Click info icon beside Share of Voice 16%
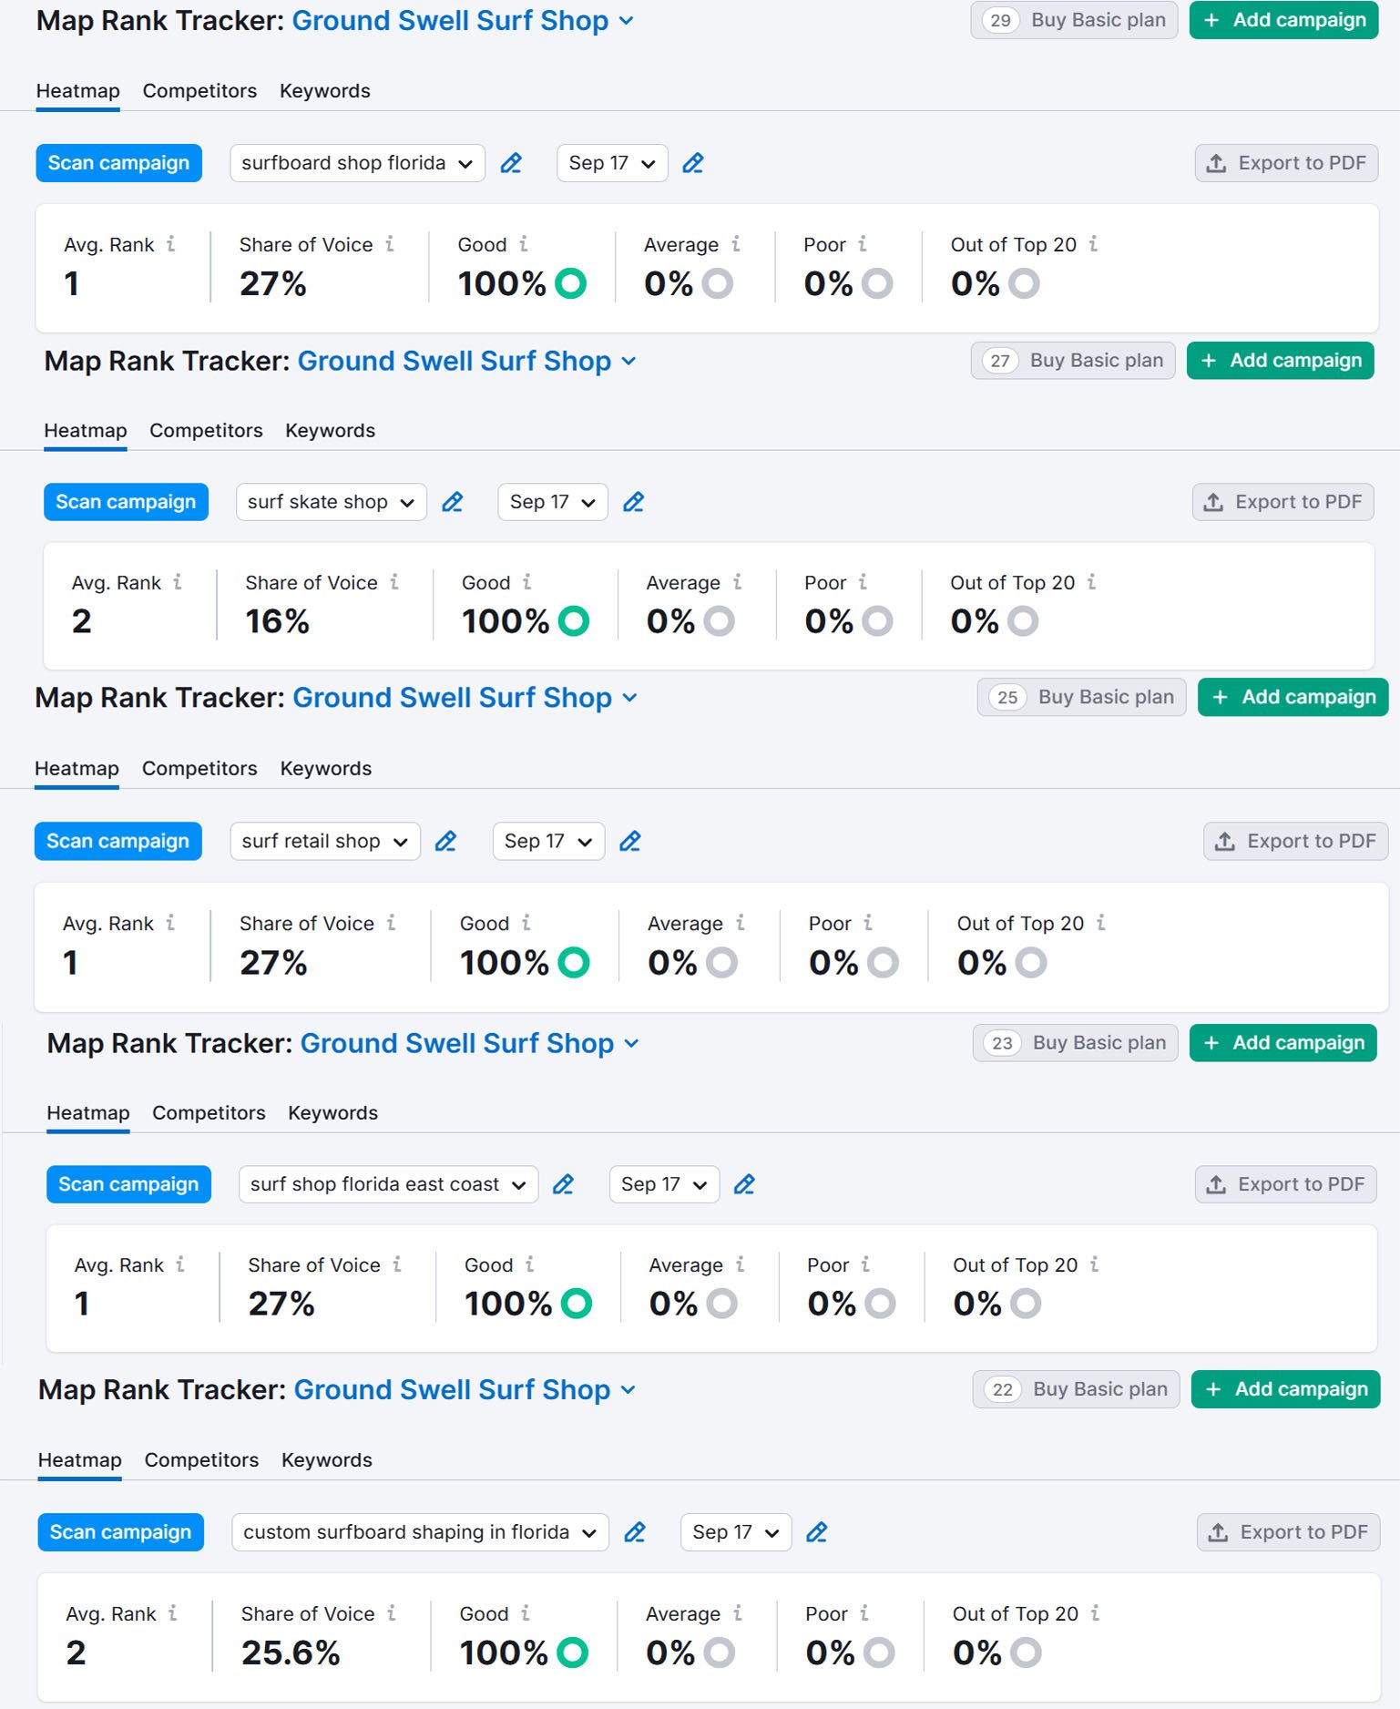Viewport: 1400px width, 1709px height. pos(394,582)
